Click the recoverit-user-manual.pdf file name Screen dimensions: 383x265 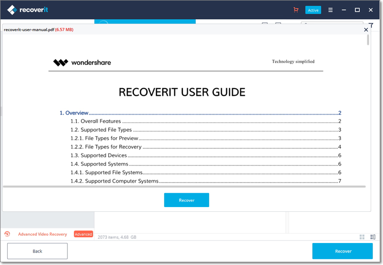tap(29, 30)
